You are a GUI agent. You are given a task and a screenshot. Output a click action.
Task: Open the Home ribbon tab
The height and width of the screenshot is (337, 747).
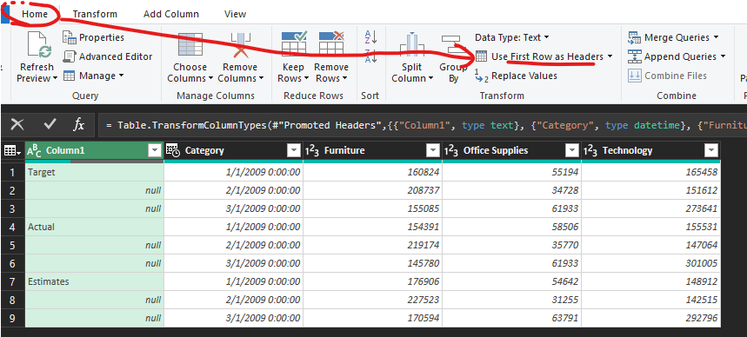click(x=35, y=14)
